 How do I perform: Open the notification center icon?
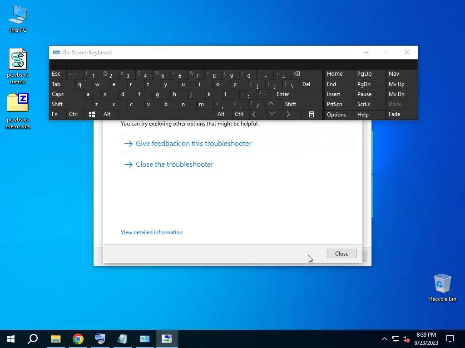coord(450,339)
